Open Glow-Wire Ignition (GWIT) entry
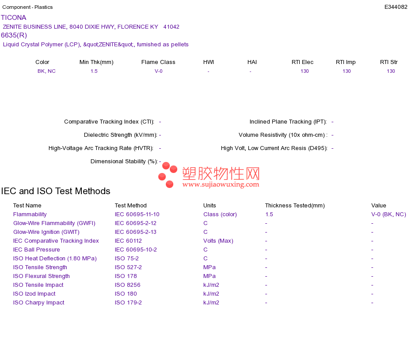Viewport: 420px width, 353px height. (x=46, y=232)
